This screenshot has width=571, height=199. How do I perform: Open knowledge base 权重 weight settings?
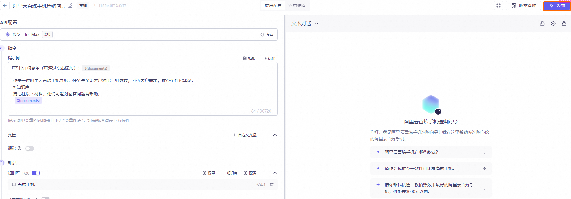point(209,173)
